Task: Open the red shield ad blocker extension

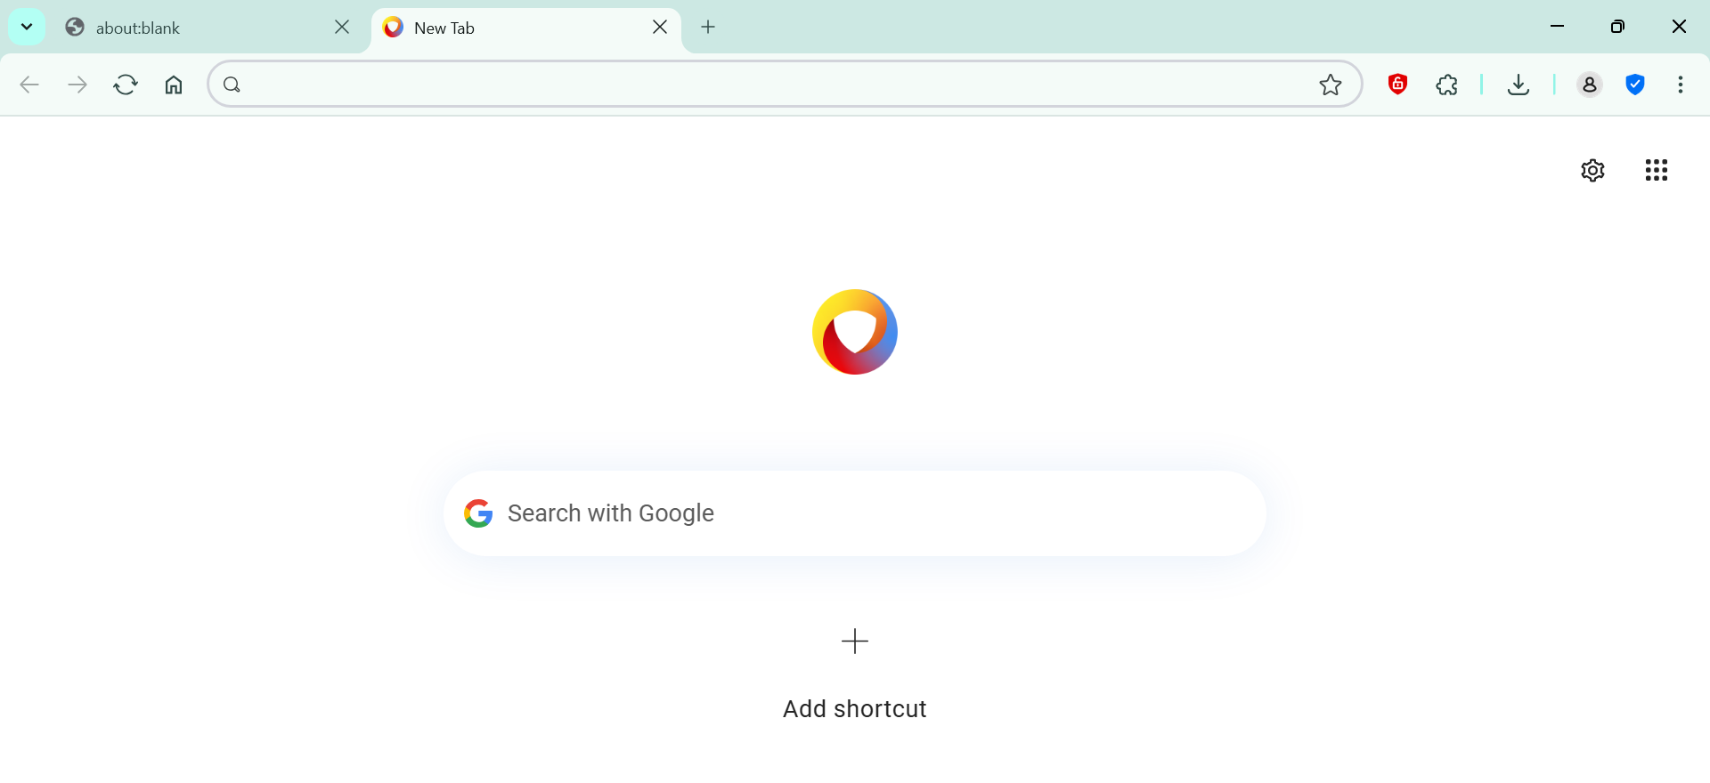Action: point(1397,85)
